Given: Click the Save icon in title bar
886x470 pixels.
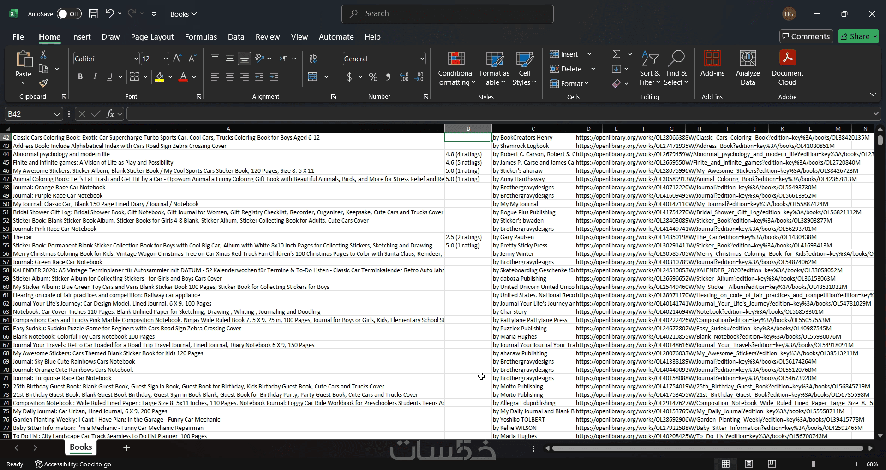Looking at the screenshot, I should click(94, 14).
